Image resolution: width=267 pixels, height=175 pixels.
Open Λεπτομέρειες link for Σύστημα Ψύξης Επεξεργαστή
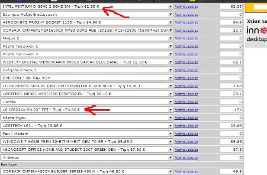tap(186, 14)
